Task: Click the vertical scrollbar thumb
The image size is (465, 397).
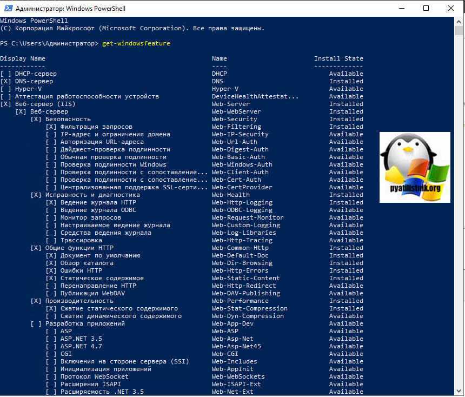Action: [460, 31]
